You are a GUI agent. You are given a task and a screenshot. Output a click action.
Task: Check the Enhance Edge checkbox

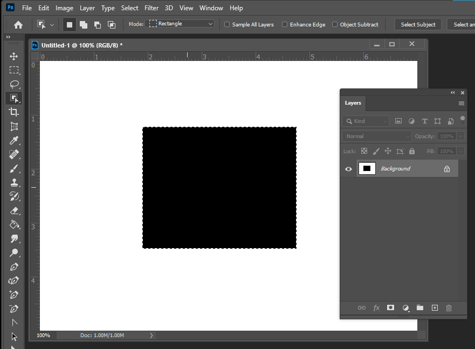pyautogui.click(x=285, y=24)
